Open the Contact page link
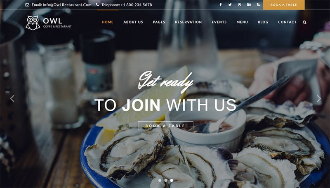The width and height of the screenshot is (330, 188). (287, 22)
